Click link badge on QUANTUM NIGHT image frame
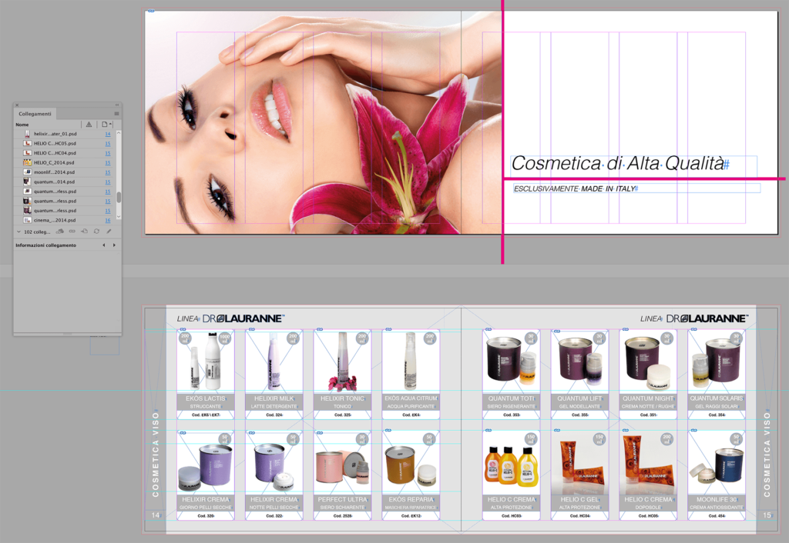This screenshot has height=543, width=789. [x=625, y=330]
